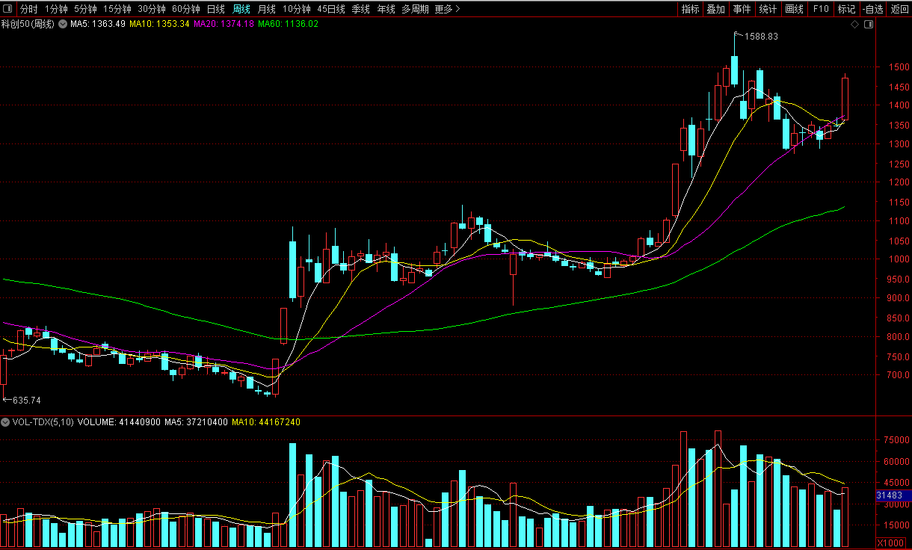Click the 返回 back button
Image resolution: width=912 pixels, height=550 pixels.
click(x=899, y=9)
